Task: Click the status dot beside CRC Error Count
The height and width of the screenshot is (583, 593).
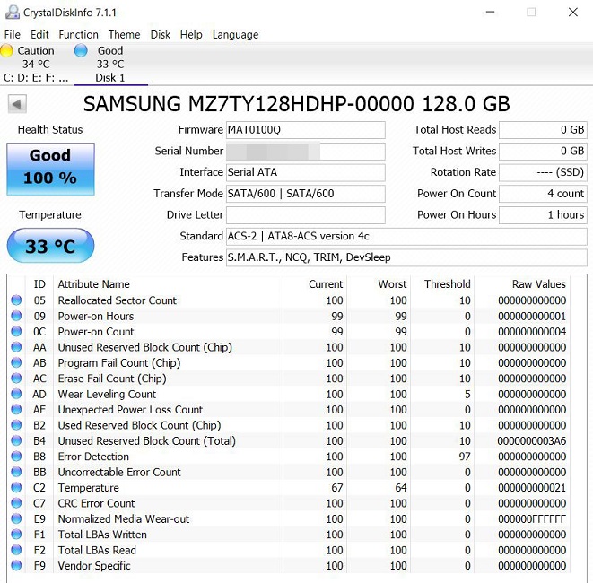Action: point(16,504)
